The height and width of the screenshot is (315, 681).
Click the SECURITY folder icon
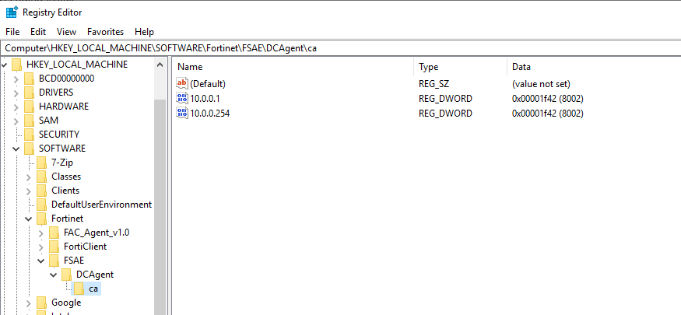29,135
